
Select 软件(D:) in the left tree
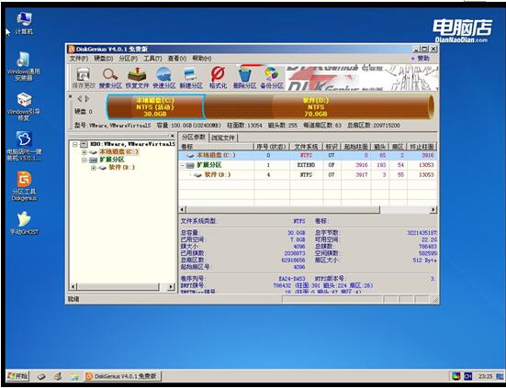point(121,167)
